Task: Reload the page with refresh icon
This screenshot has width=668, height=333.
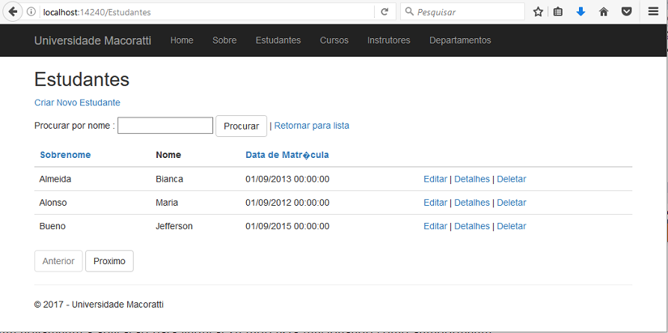Action: point(384,12)
